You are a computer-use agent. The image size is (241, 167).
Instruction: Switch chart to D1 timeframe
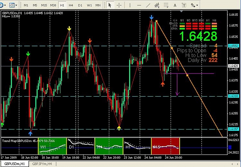tap(80, 5)
